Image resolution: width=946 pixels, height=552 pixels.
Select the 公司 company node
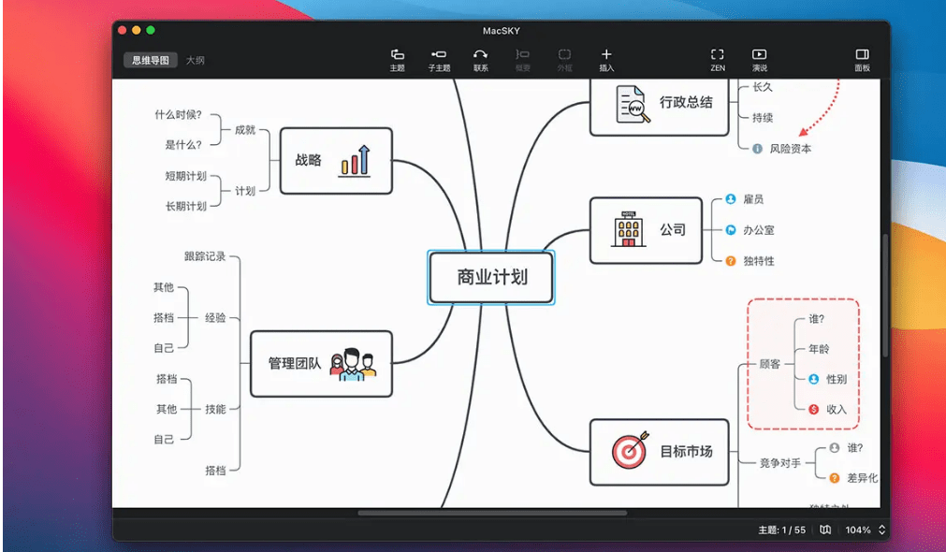(x=646, y=230)
